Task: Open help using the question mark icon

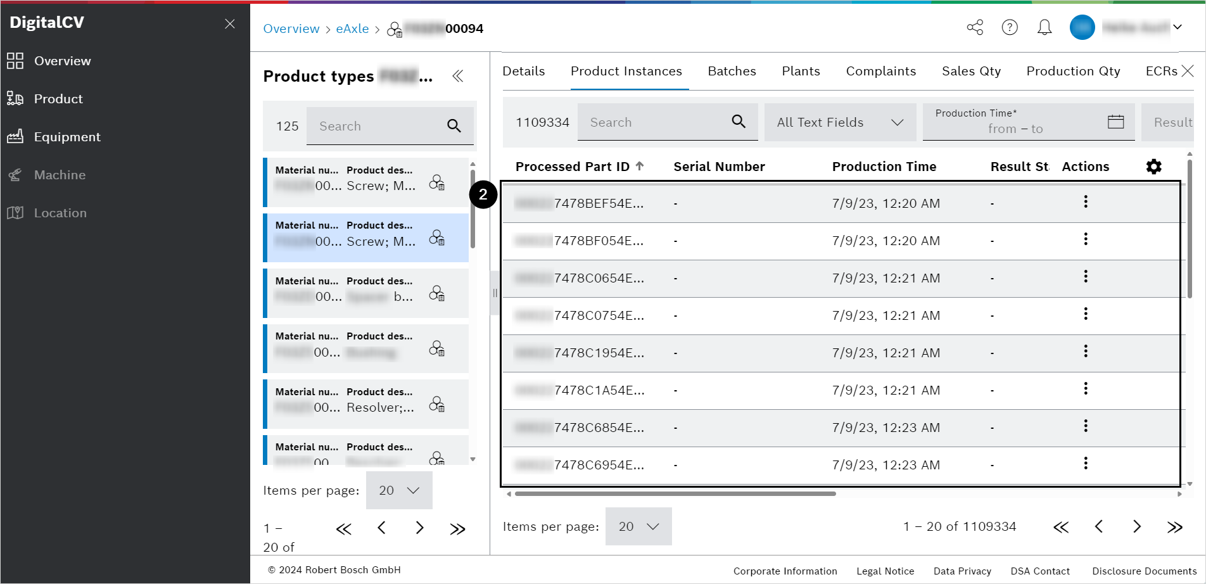Action: tap(1010, 27)
